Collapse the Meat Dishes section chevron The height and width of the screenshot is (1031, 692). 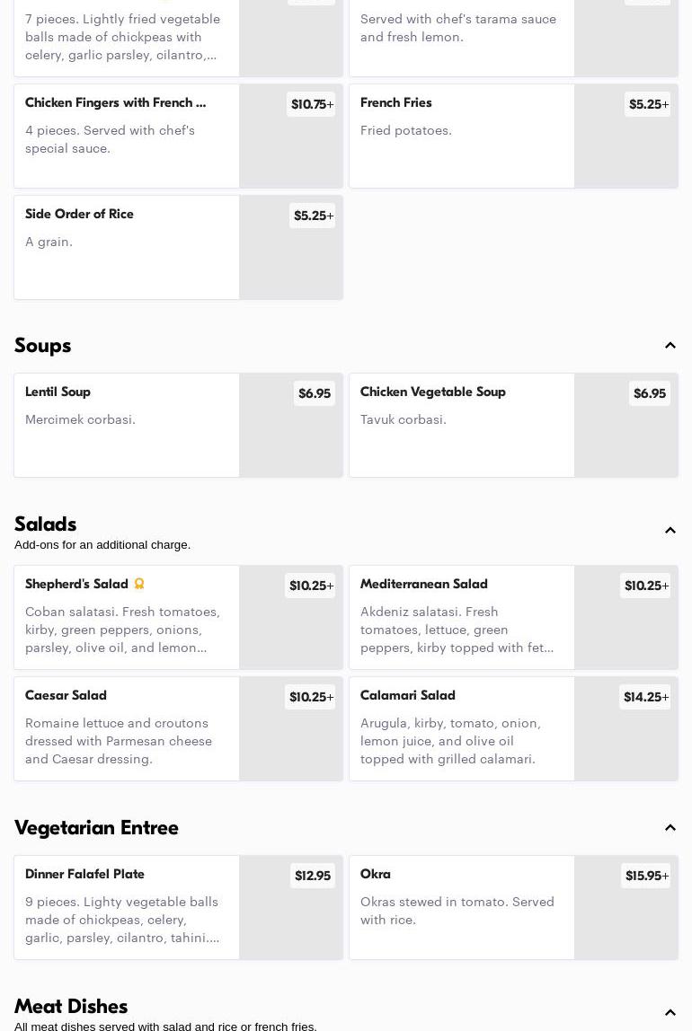(x=670, y=1012)
